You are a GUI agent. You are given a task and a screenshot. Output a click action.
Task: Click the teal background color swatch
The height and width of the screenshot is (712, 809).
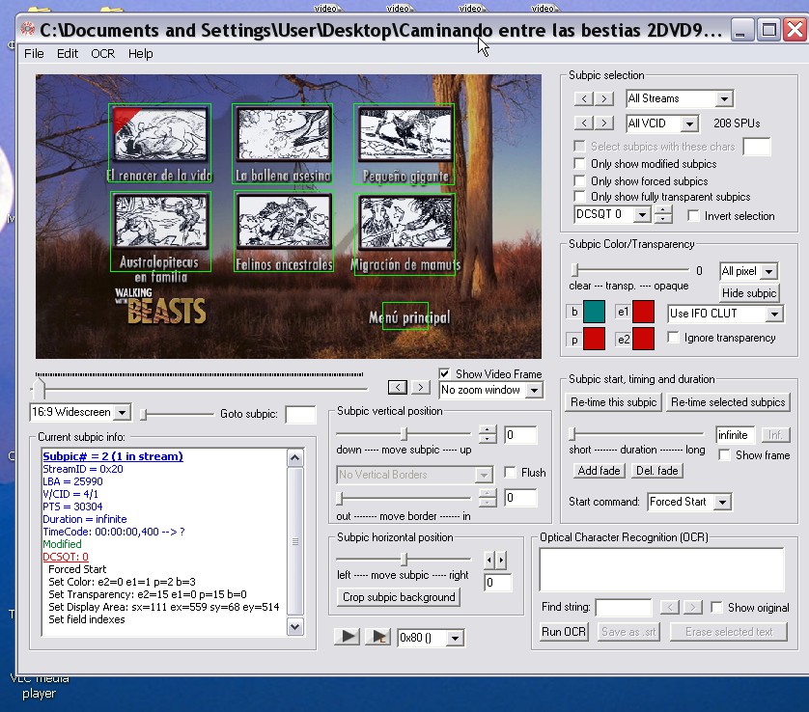click(594, 313)
